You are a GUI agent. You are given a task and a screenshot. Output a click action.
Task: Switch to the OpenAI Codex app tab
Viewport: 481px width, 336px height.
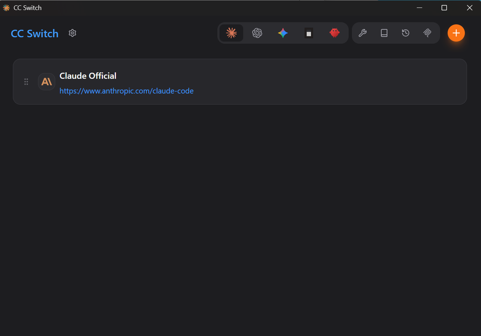point(257,33)
